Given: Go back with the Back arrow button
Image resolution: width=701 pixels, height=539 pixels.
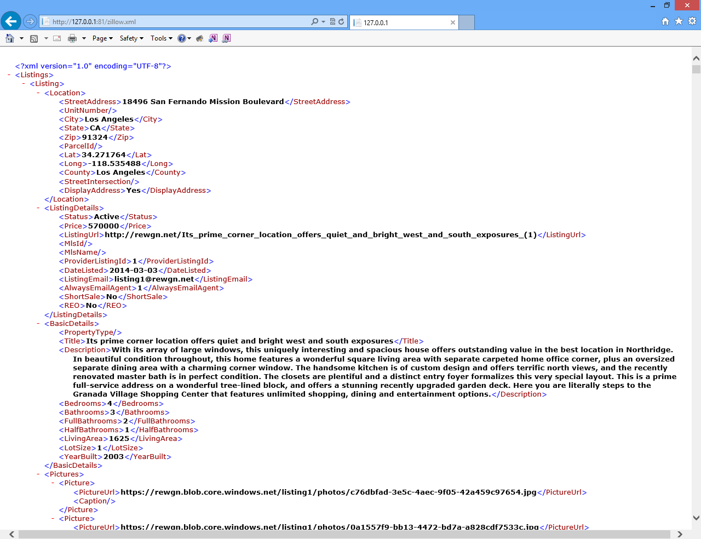Looking at the screenshot, I should click(11, 21).
